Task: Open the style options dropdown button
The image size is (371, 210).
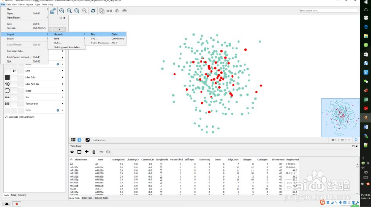Action: coord(59,29)
